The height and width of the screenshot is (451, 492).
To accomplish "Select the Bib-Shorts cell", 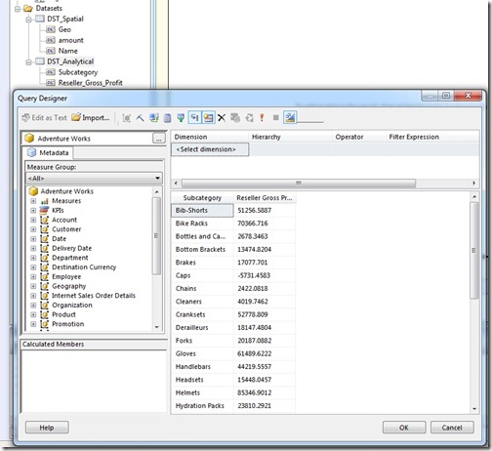I will tap(202, 210).
